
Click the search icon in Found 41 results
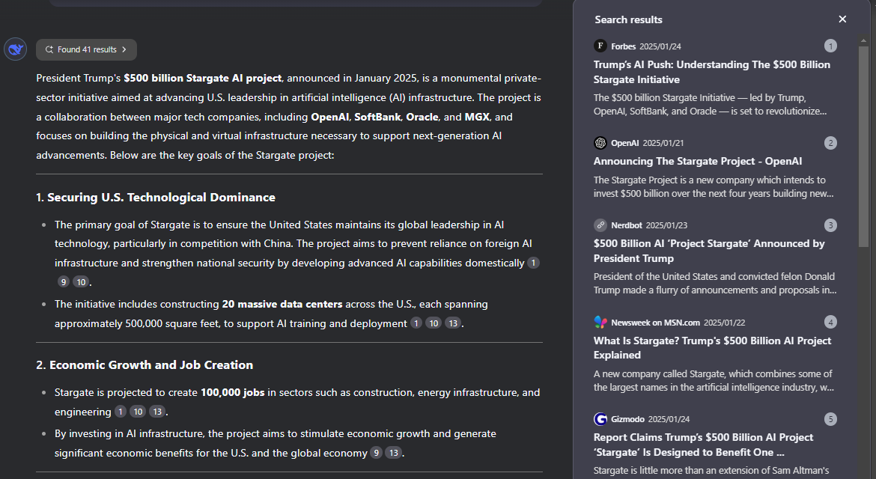[49, 49]
